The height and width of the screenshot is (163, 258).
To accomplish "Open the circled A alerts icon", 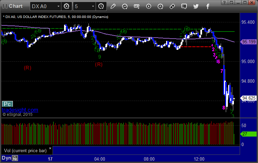I will pyautogui.click(x=160, y=6).
